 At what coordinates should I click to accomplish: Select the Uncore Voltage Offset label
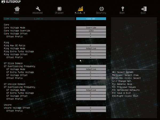tap(17, 108)
